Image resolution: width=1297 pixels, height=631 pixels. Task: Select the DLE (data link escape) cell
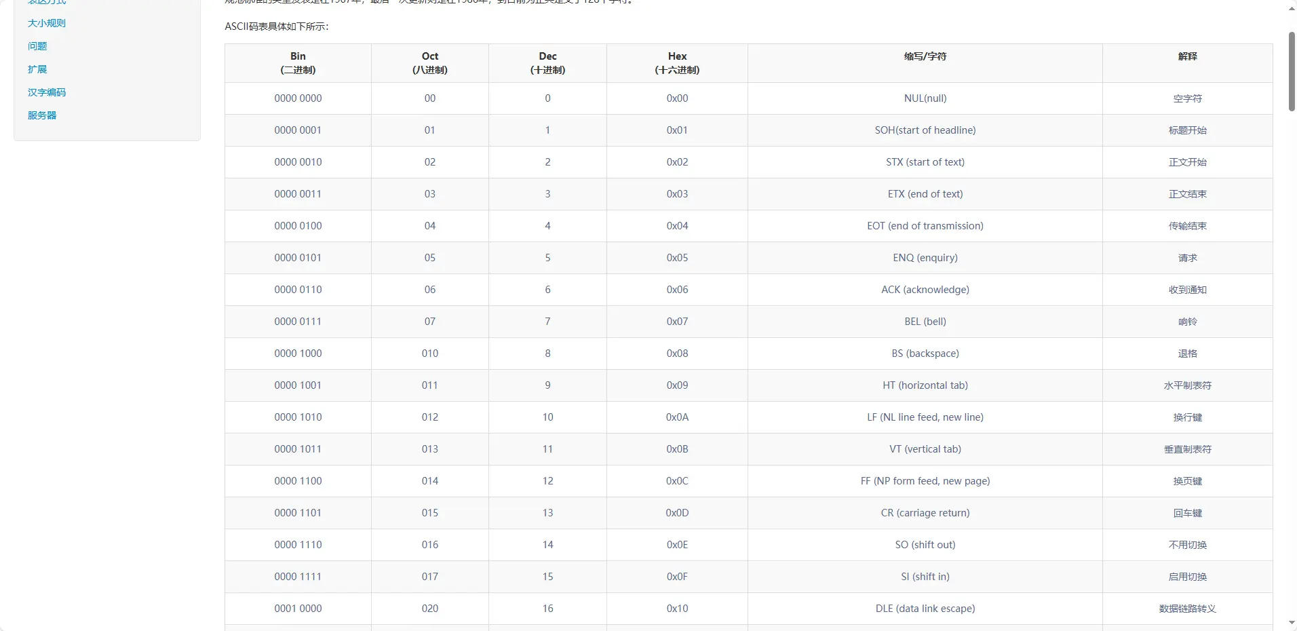pyautogui.click(x=925, y=609)
